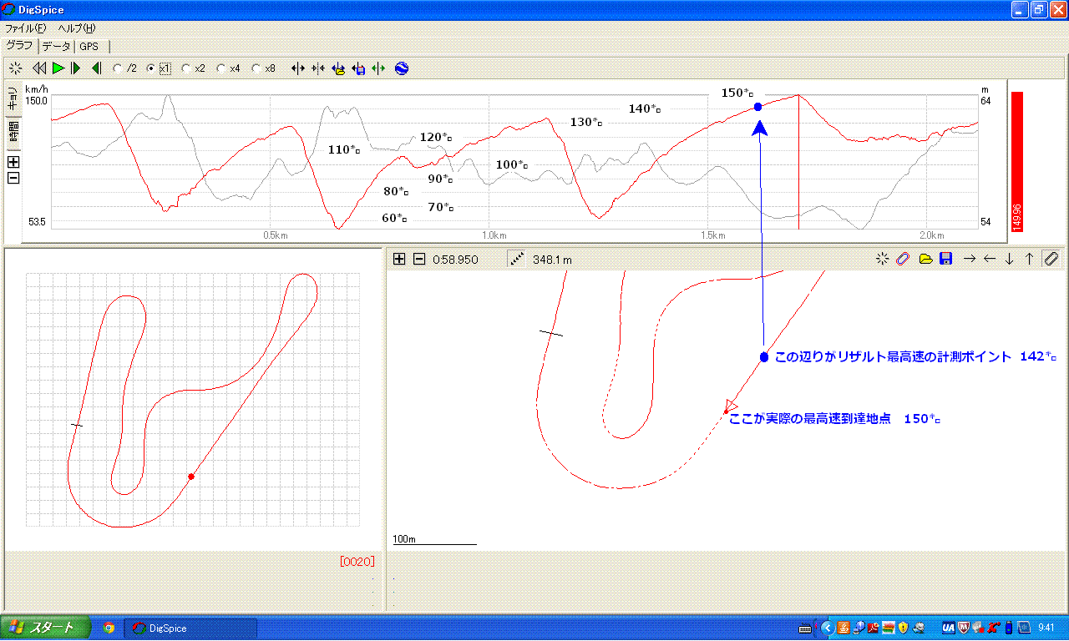Viewport: 1069px width, 641px height.
Task: Step forward one frame button
Action: pyautogui.click(x=76, y=68)
